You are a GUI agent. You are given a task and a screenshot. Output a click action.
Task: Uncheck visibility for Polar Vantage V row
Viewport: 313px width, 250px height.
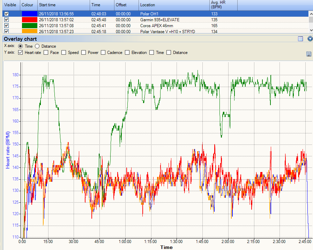tap(6, 31)
